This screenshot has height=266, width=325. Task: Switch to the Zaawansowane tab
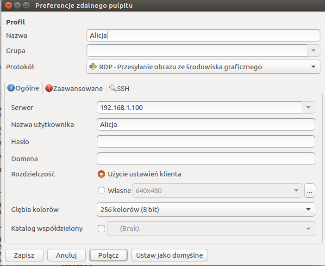(74, 89)
